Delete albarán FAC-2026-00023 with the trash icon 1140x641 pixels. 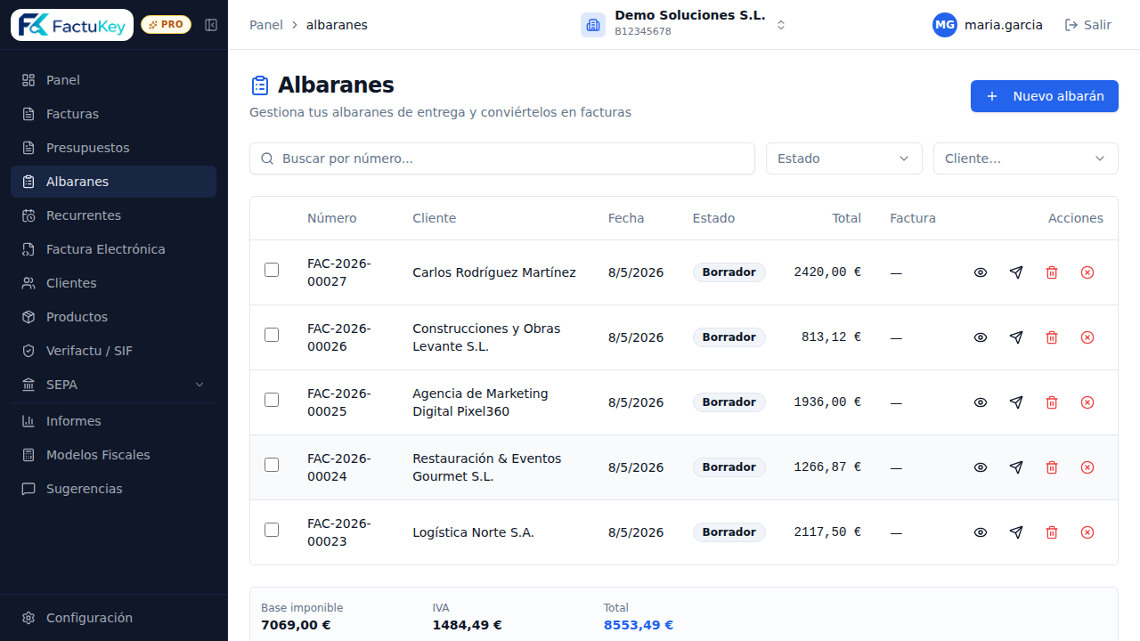click(1052, 532)
